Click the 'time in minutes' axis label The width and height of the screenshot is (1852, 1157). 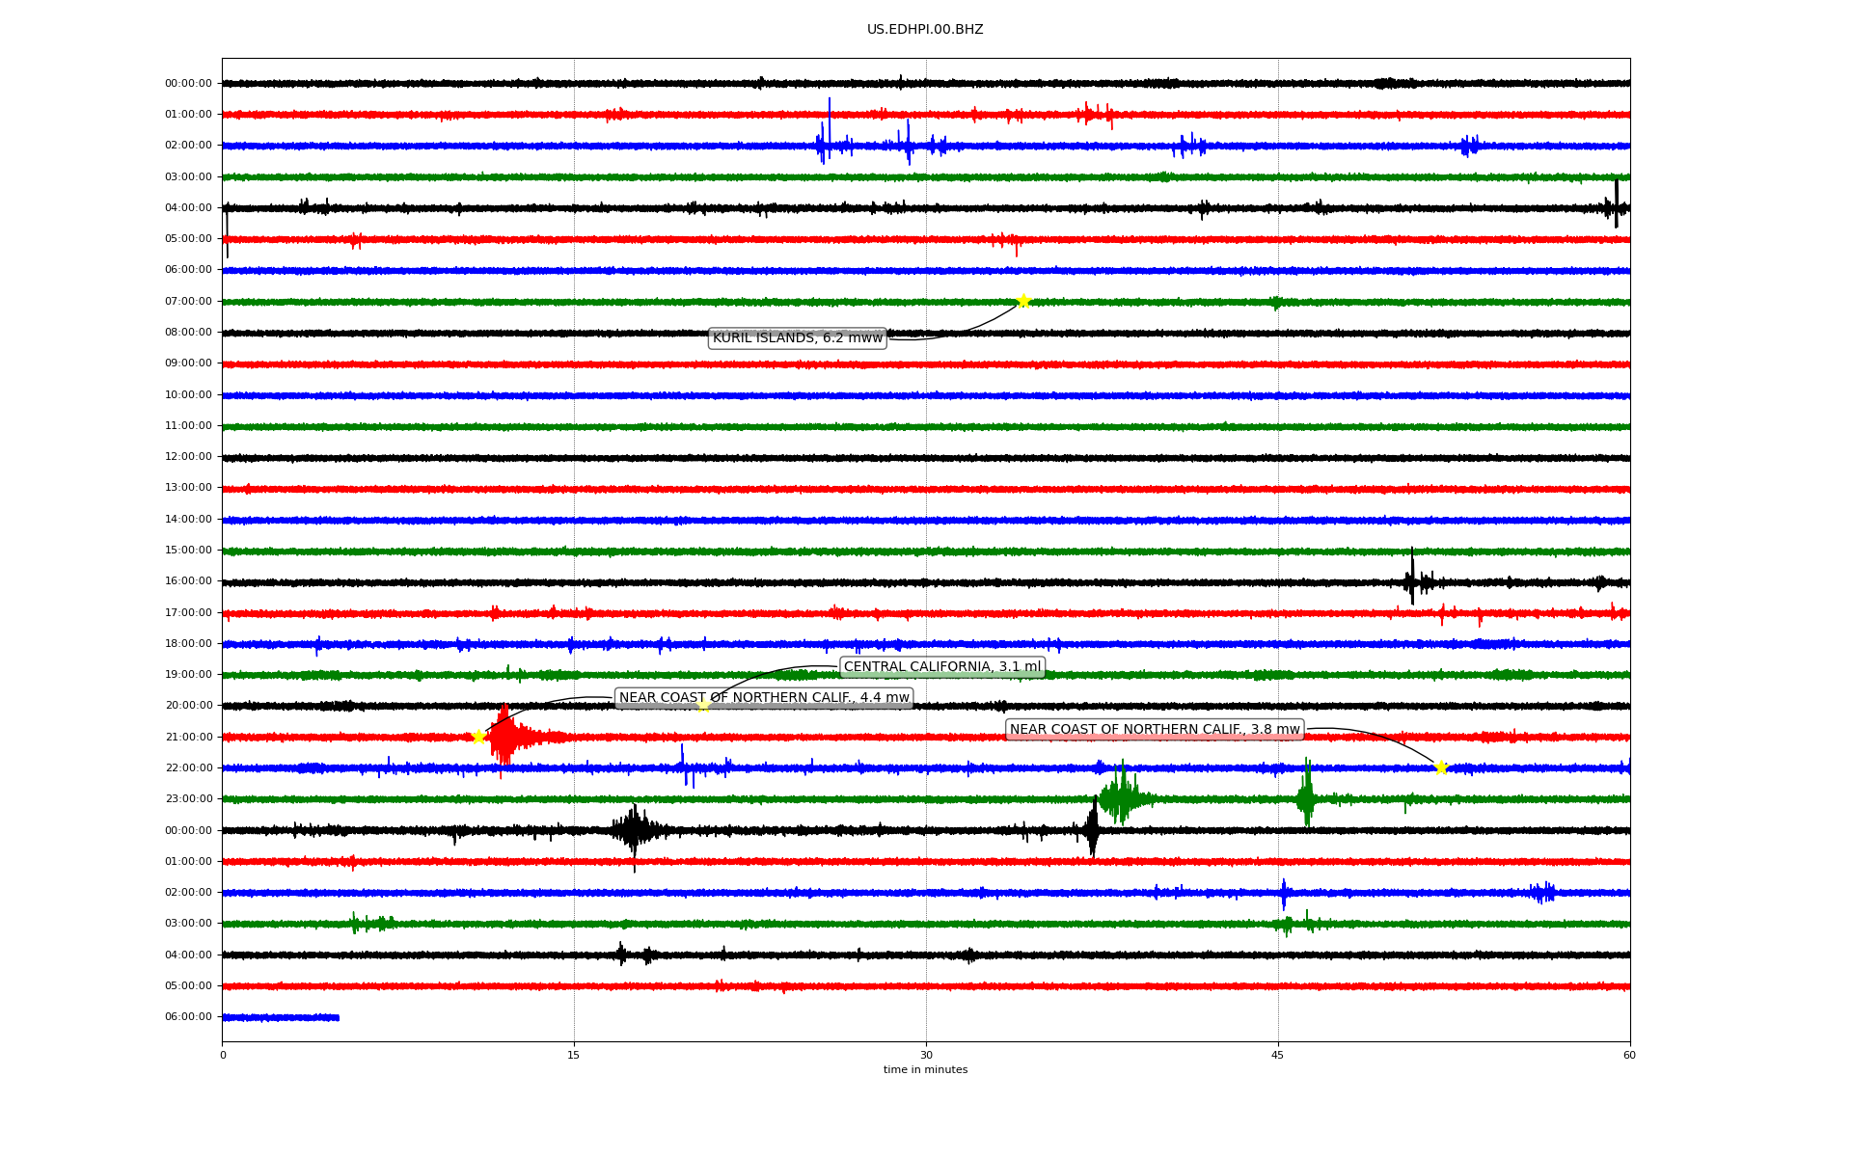pyautogui.click(x=925, y=1069)
